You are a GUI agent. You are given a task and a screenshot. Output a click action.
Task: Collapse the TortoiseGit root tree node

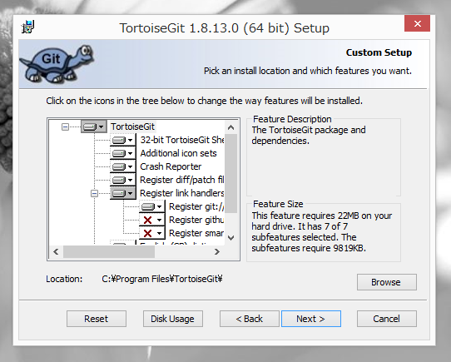65,126
